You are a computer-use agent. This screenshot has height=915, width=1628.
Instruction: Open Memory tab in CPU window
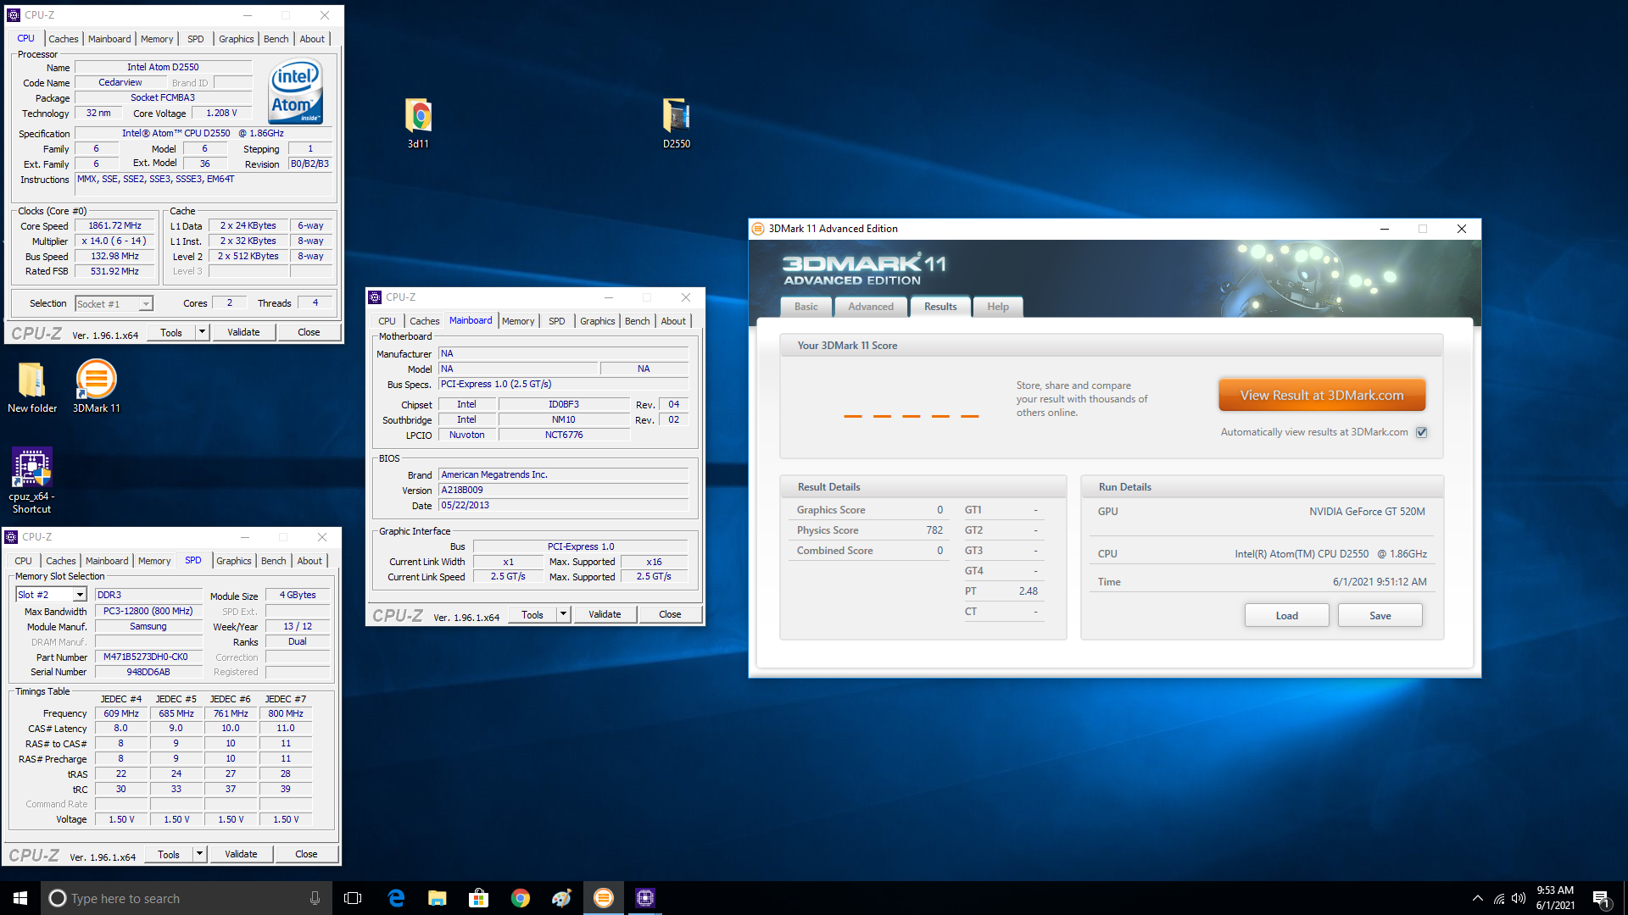[x=157, y=39]
